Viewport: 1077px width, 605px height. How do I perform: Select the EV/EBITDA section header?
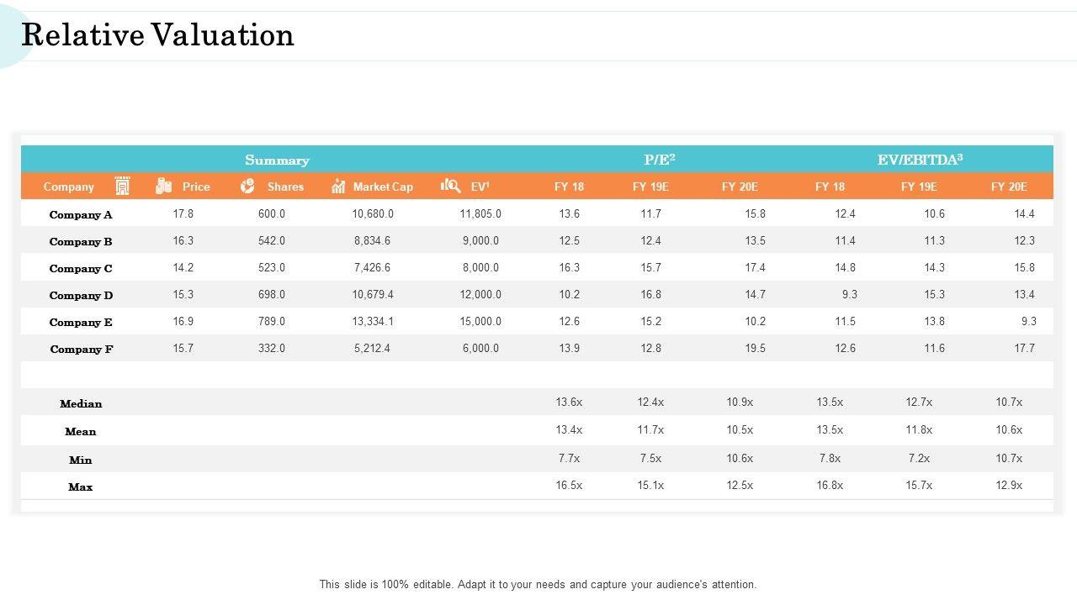920,159
